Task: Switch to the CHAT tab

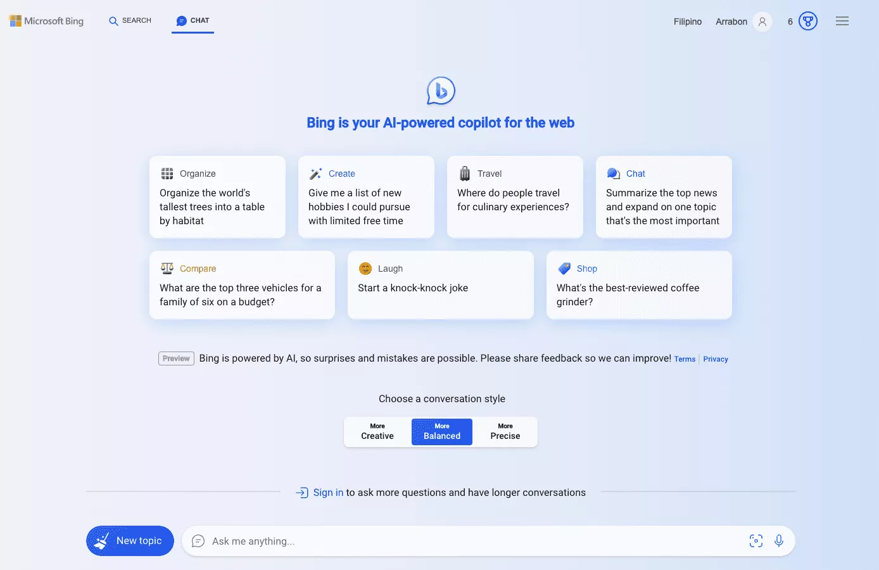Action: coord(193,21)
